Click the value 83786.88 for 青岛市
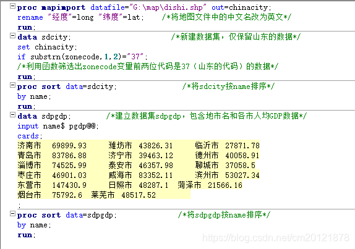This screenshot has width=355, height=249. click(x=69, y=156)
